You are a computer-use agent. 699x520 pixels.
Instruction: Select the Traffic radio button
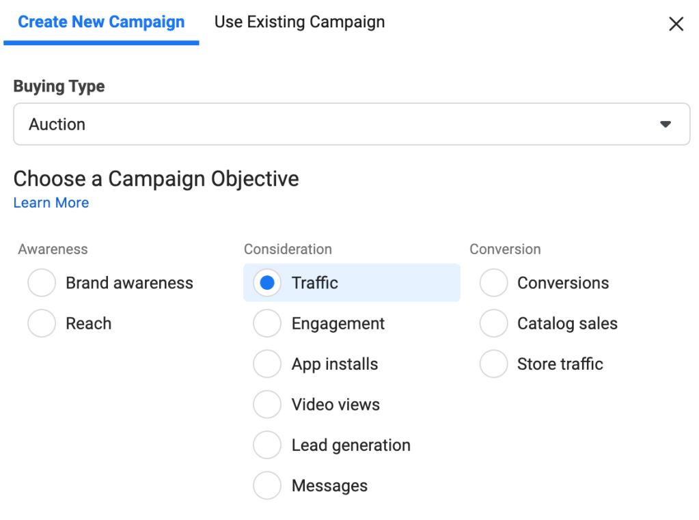267,283
